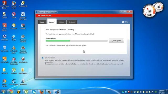Click the green download progress bar
Screen dimensions: 168x94
pyautogui.click(x=76, y=41)
